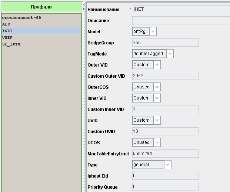
Task: Click the Custom Outer VID field
Action: pos(165,76)
